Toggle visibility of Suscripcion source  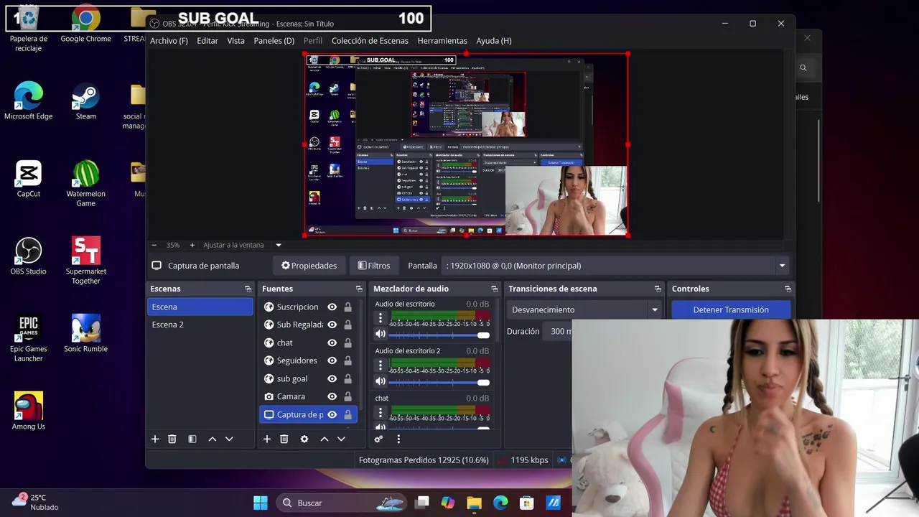[332, 307]
